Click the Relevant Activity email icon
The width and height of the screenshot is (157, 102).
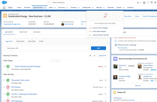coord(116,45)
